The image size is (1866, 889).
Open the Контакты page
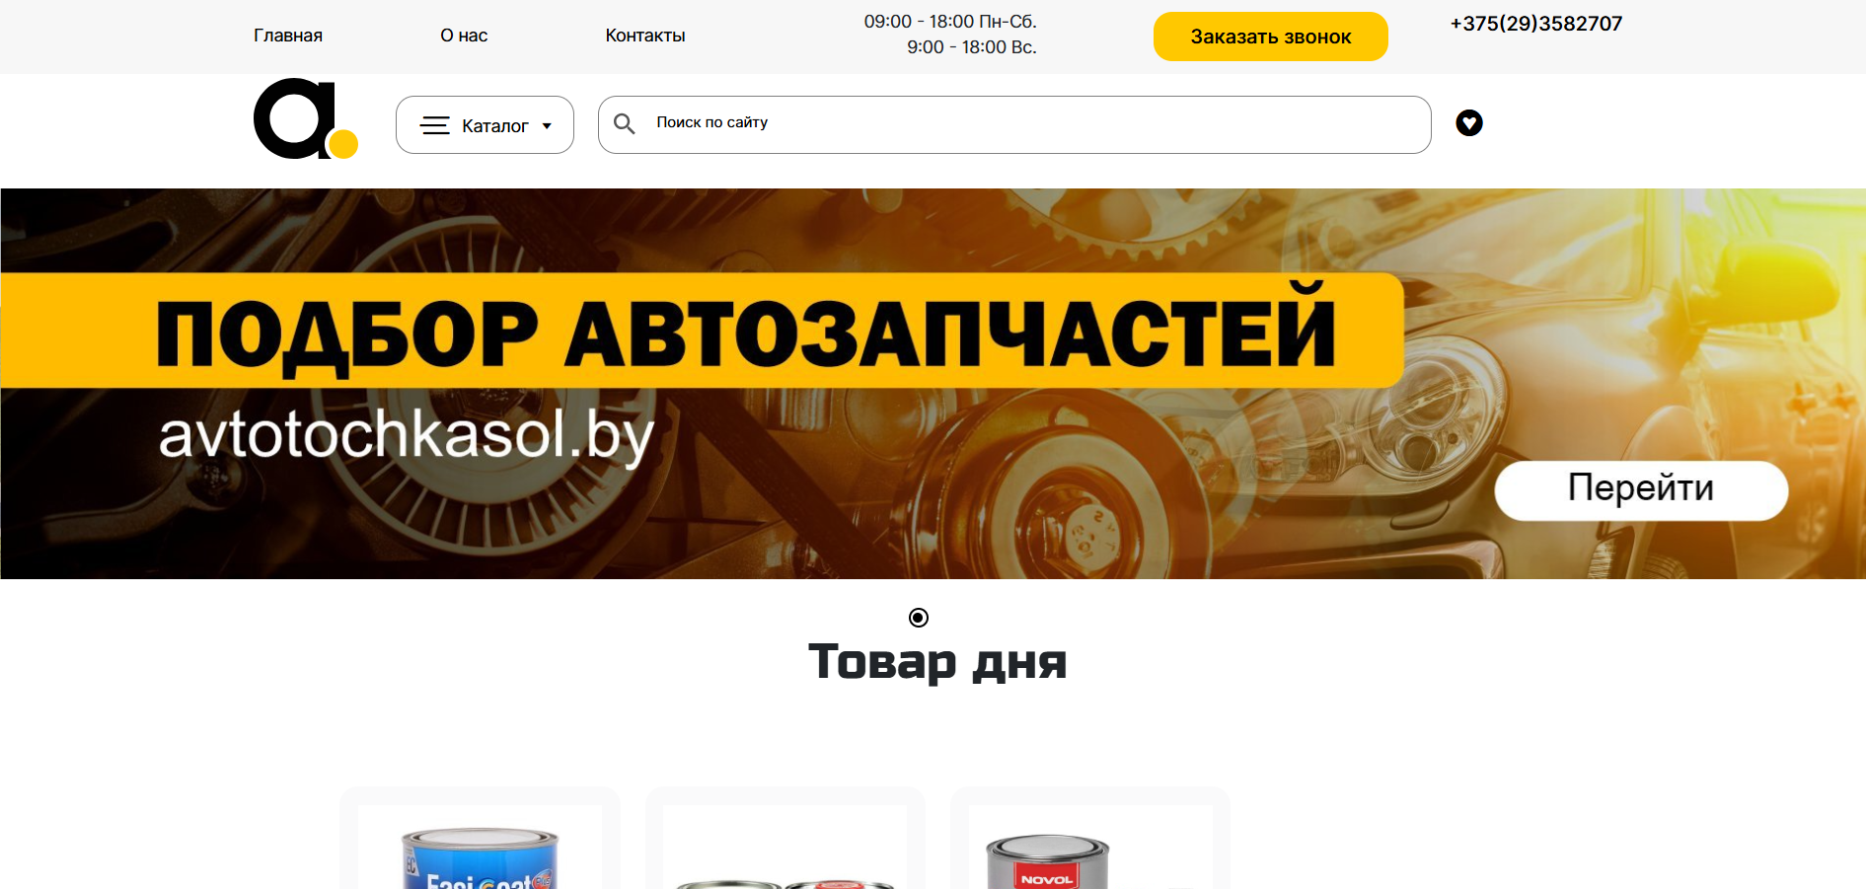tap(645, 36)
